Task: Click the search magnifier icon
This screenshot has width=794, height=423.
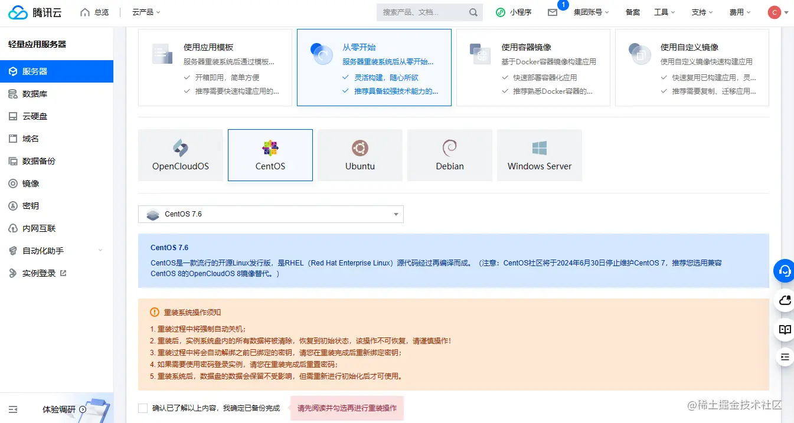Action: (473, 12)
